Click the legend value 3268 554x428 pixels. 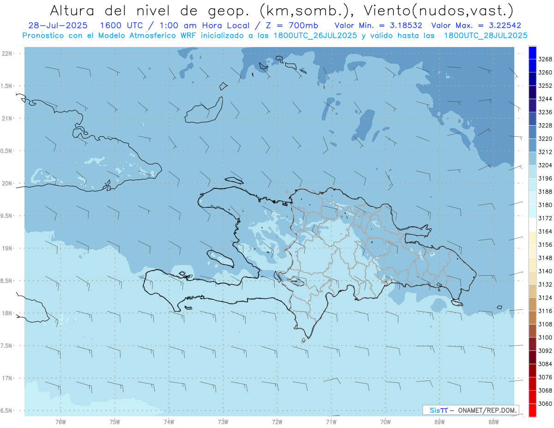pyautogui.click(x=545, y=59)
